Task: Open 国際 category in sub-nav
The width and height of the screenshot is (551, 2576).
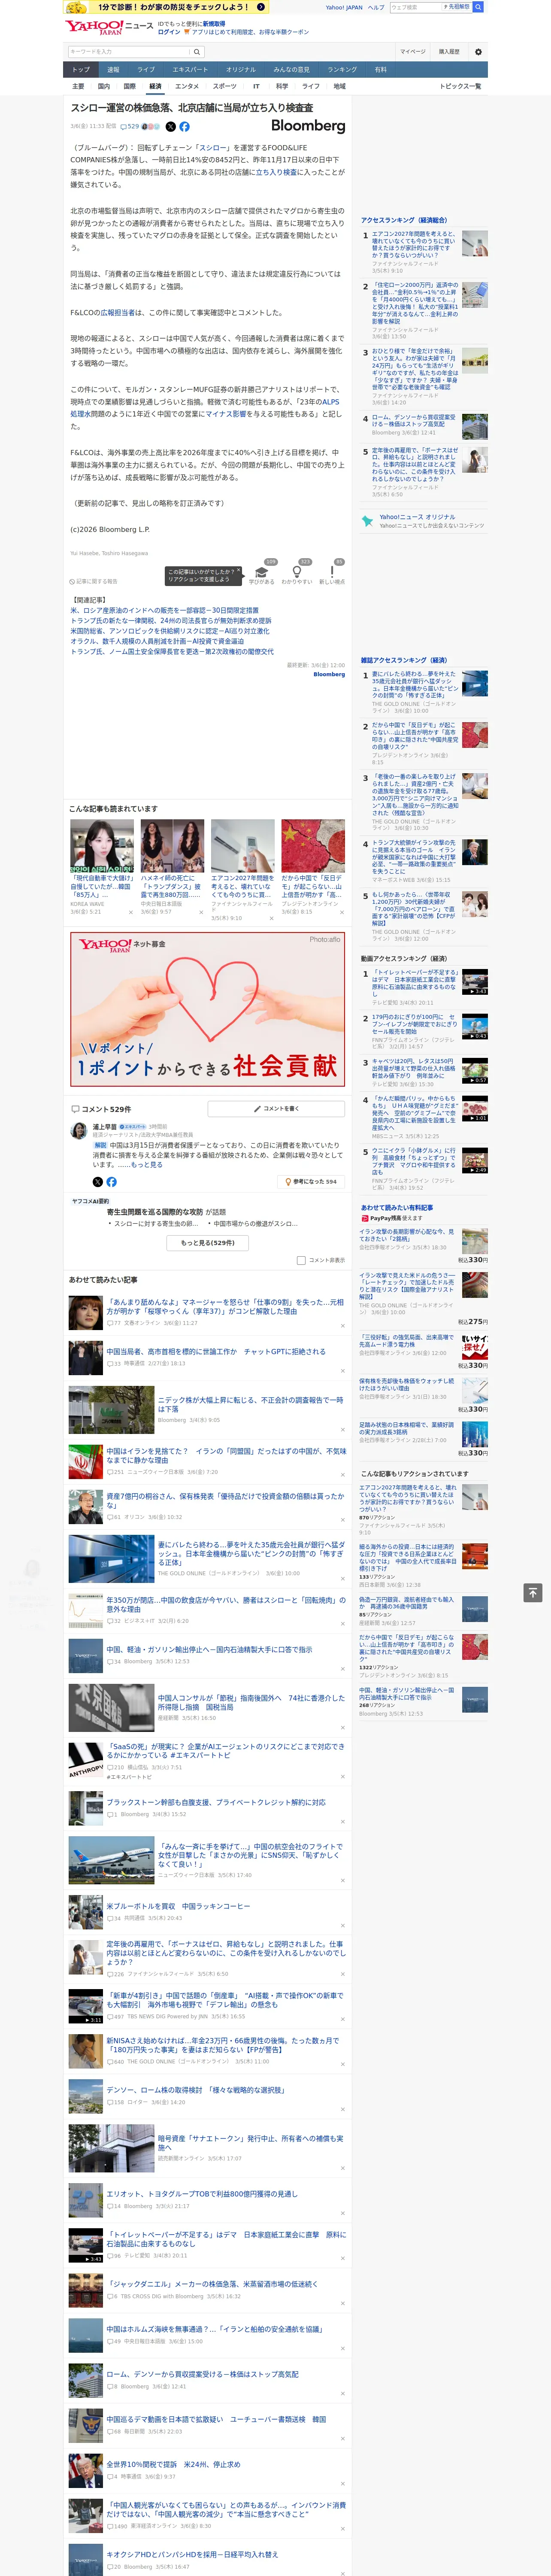Action: (129, 86)
